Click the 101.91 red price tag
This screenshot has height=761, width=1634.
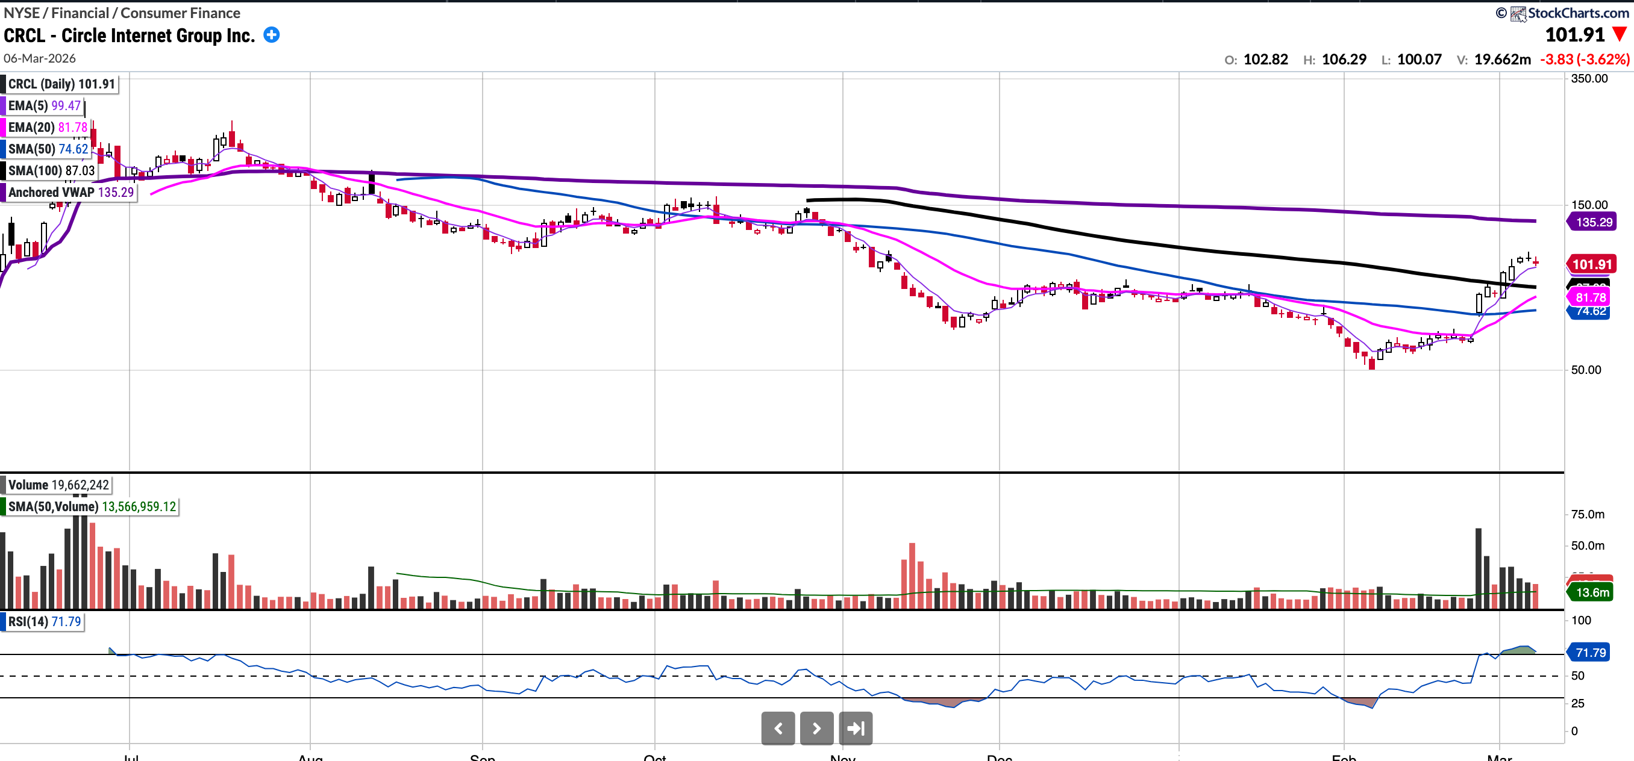(1591, 264)
